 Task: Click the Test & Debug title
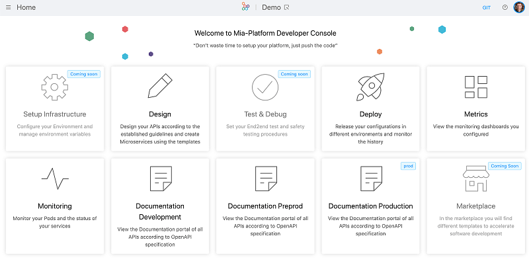pyautogui.click(x=265, y=114)
